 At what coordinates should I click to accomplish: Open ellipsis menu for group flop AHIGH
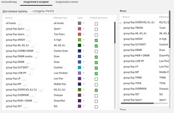click(28, 40)
